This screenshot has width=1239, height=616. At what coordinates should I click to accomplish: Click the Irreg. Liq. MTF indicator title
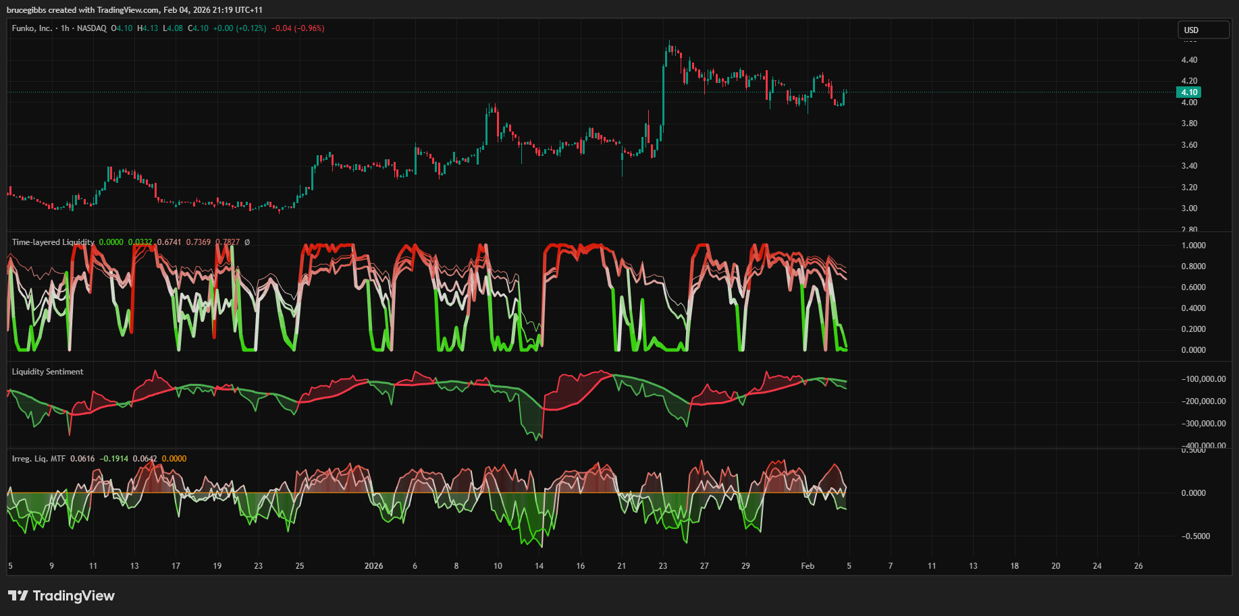coord(38,459)
